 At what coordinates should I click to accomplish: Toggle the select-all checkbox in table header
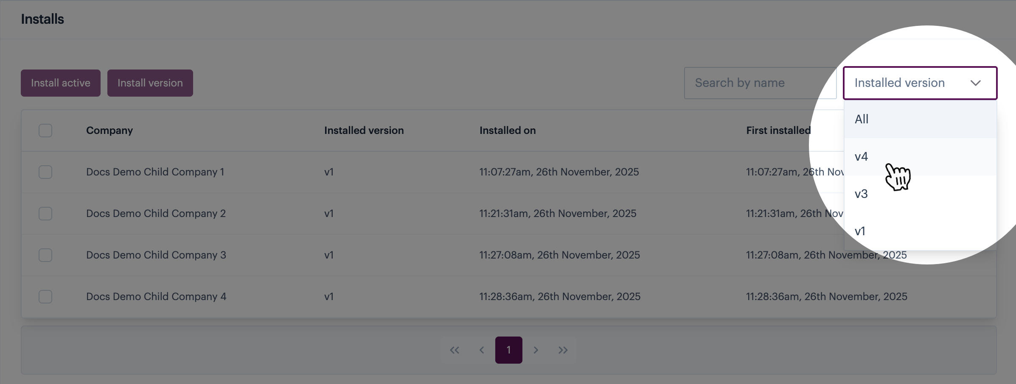click(x=45, y=131)
